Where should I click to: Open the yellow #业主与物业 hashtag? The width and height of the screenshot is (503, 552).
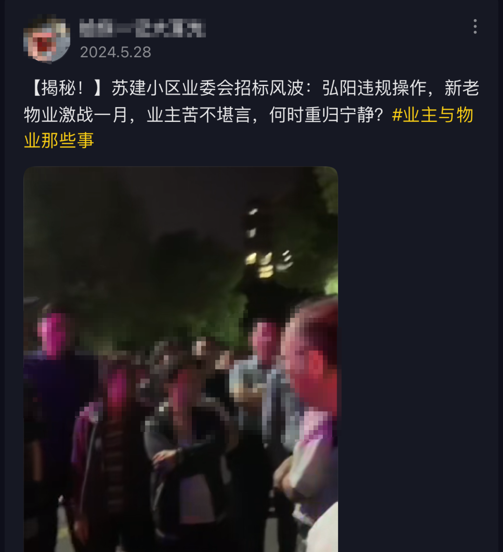433,115
